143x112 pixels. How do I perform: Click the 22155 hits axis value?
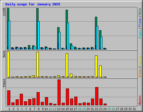4,12
